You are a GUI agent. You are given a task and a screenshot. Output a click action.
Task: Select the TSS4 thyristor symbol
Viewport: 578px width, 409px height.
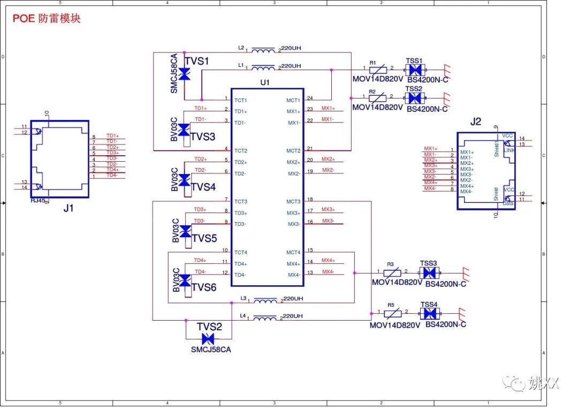[x=429, y=314]
